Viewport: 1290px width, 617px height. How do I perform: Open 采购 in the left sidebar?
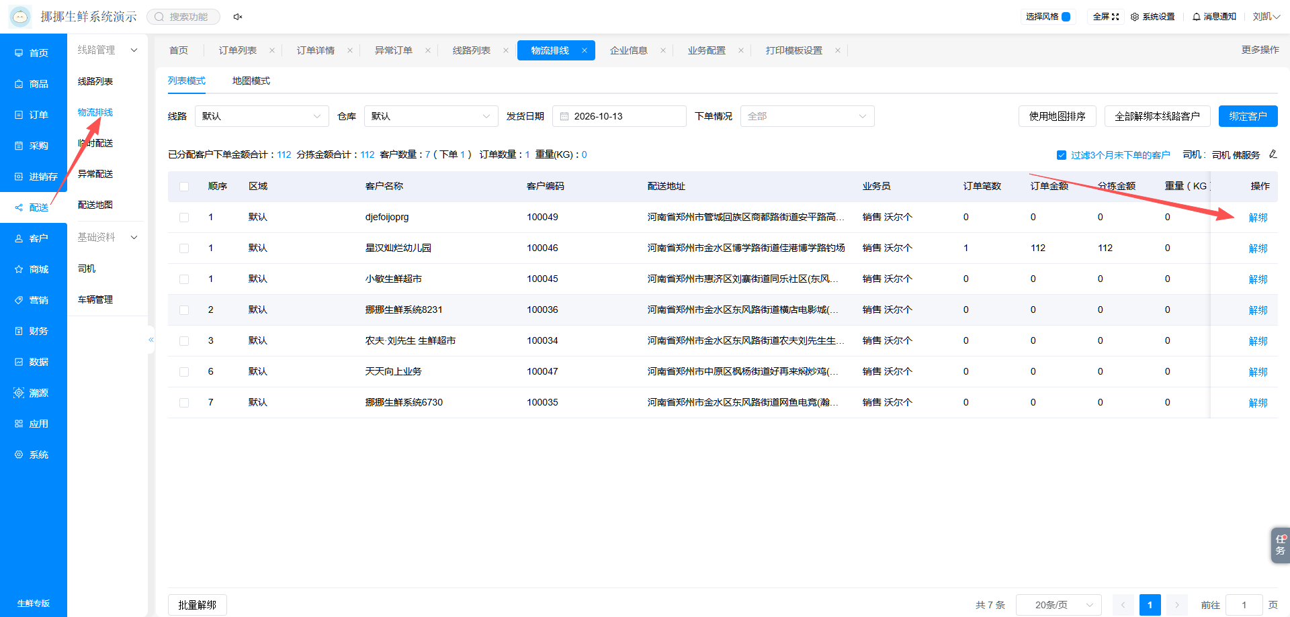[34, 146]
